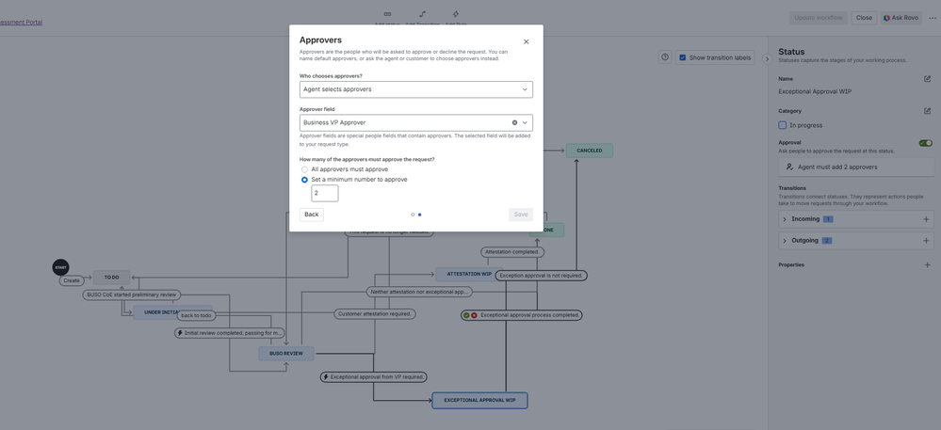Viewport: 941px width, 430px height.
Task: Select 'Set a minimum number to approve'
Action: tap(304, 180)
